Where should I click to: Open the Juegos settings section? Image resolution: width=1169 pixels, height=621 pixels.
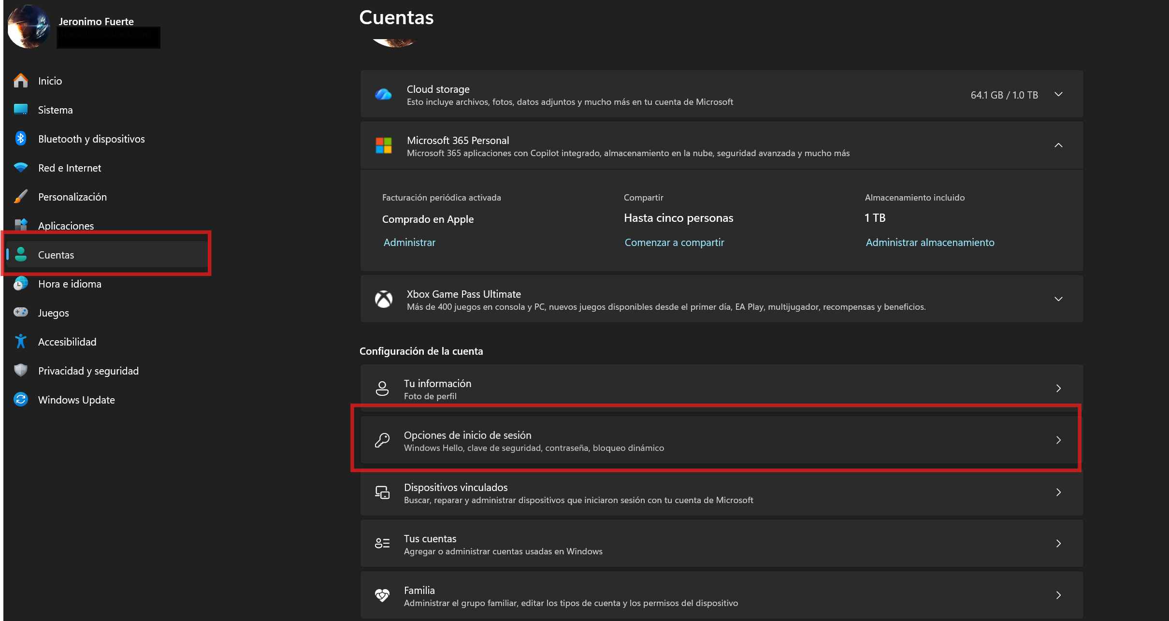[107, 313]
